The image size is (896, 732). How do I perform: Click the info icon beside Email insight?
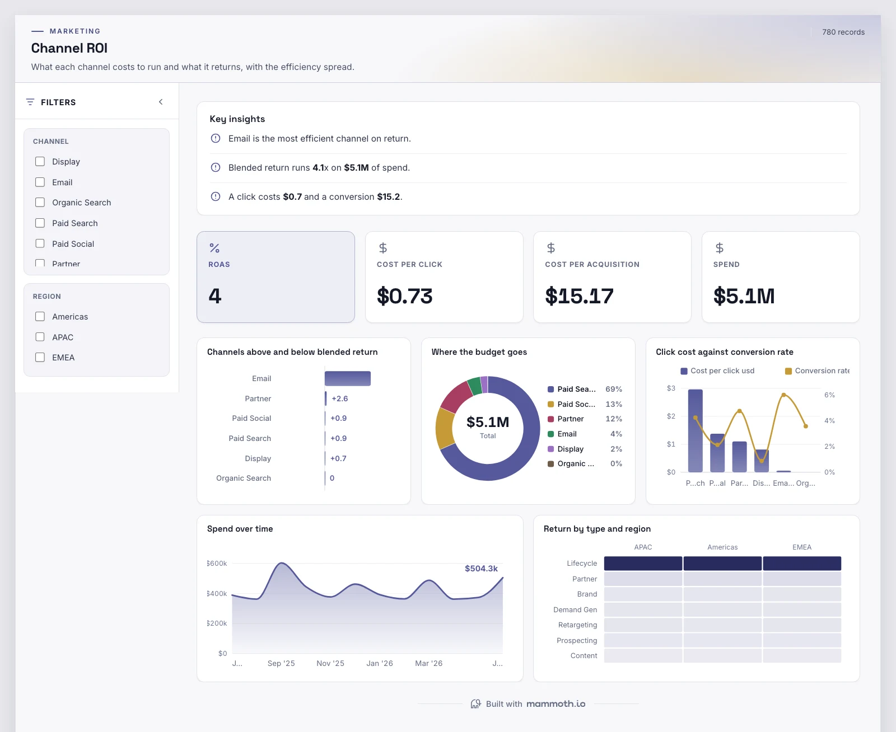[x=216, y=138]
